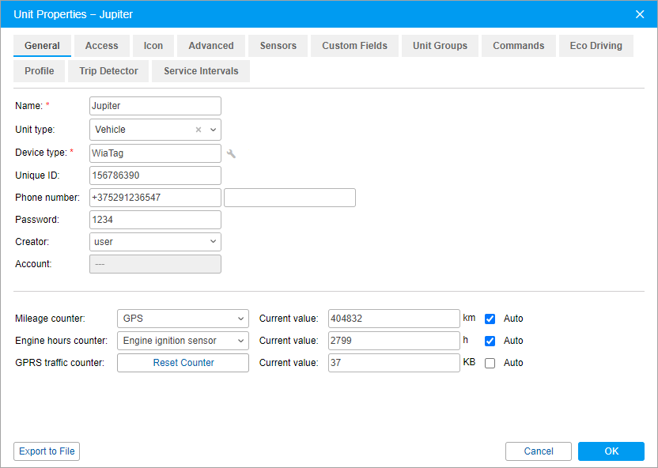This screenshot has width=658, height=468.
Task: Enable Auto for GPRS traffic counter
Action: [490, 363]
